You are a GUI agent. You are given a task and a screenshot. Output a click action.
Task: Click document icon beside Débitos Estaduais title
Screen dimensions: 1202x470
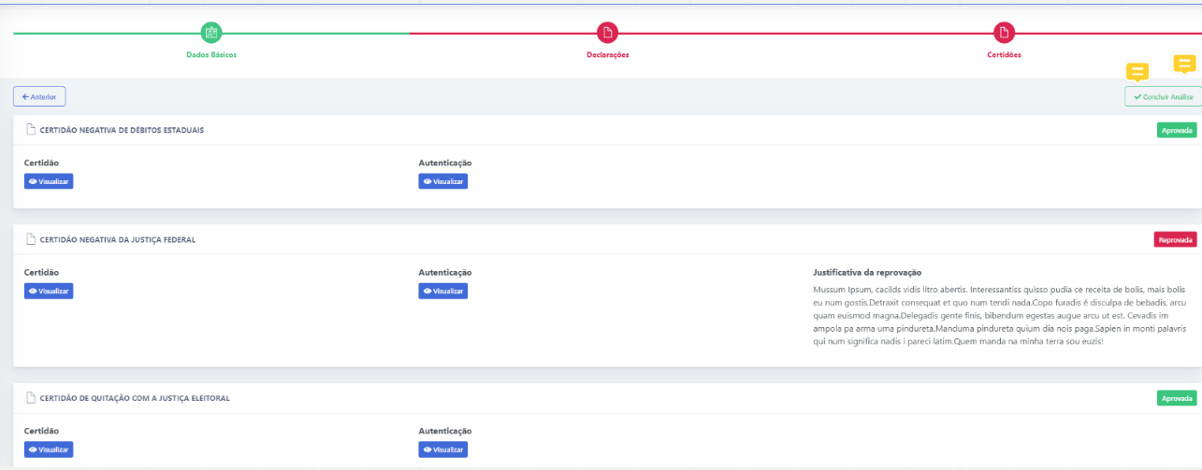pos(31,130)
